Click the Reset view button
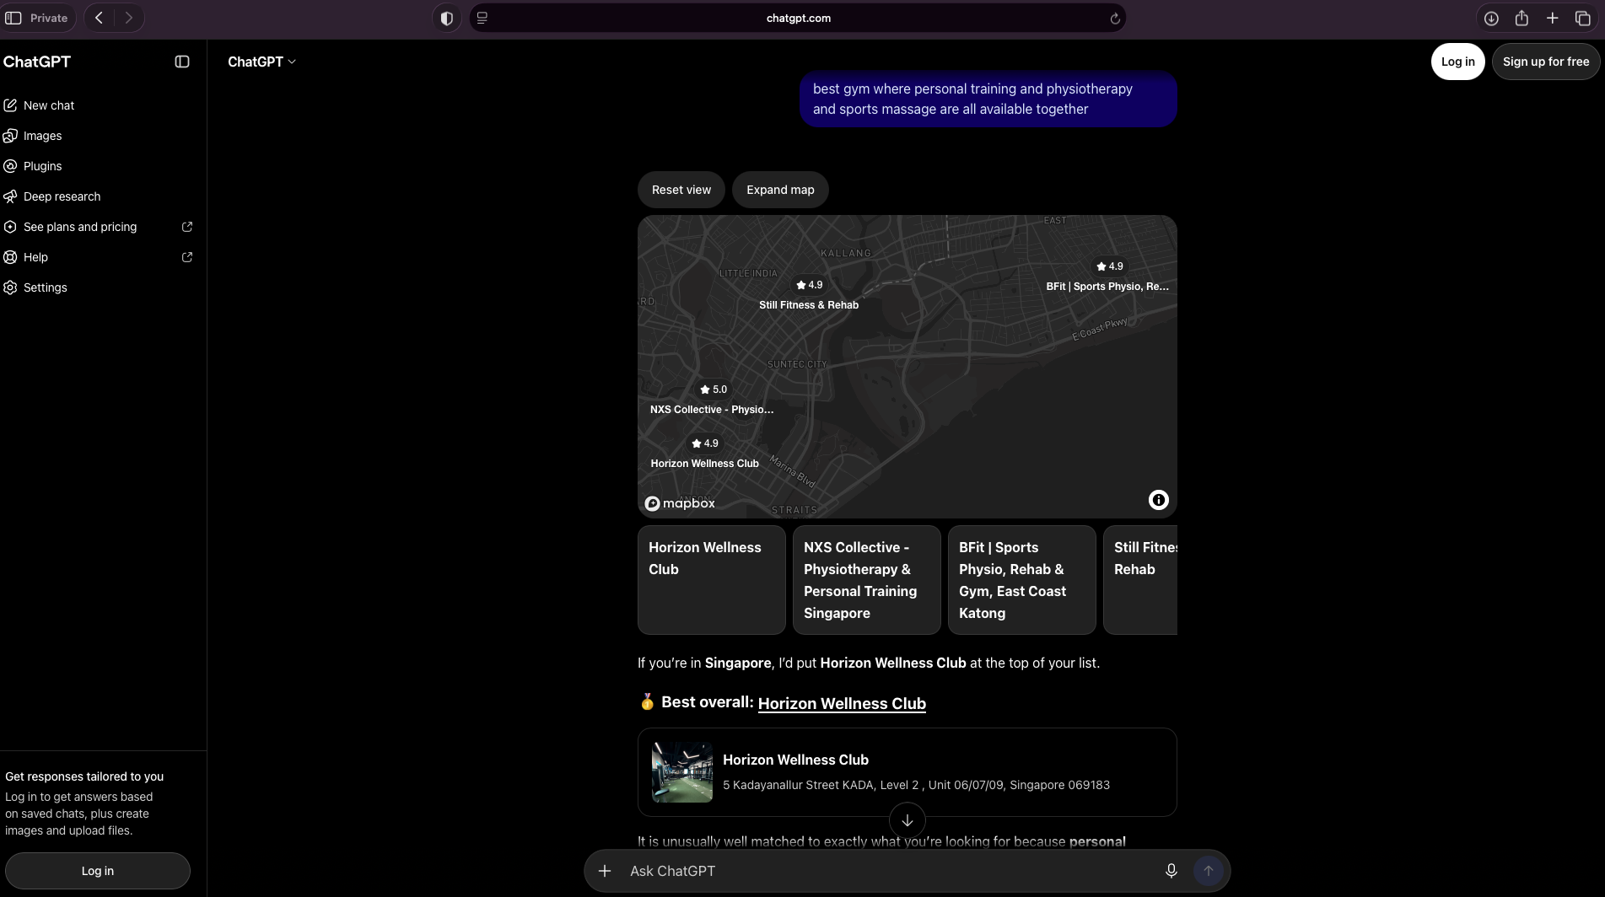Image resolution: width=1605 pixels, height=897 pixels. [681, 190]
